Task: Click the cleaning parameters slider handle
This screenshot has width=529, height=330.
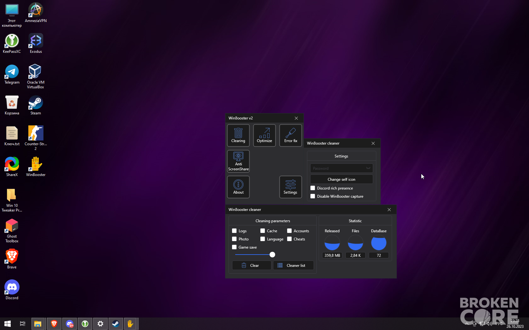Action: click(x=272, y=255)
